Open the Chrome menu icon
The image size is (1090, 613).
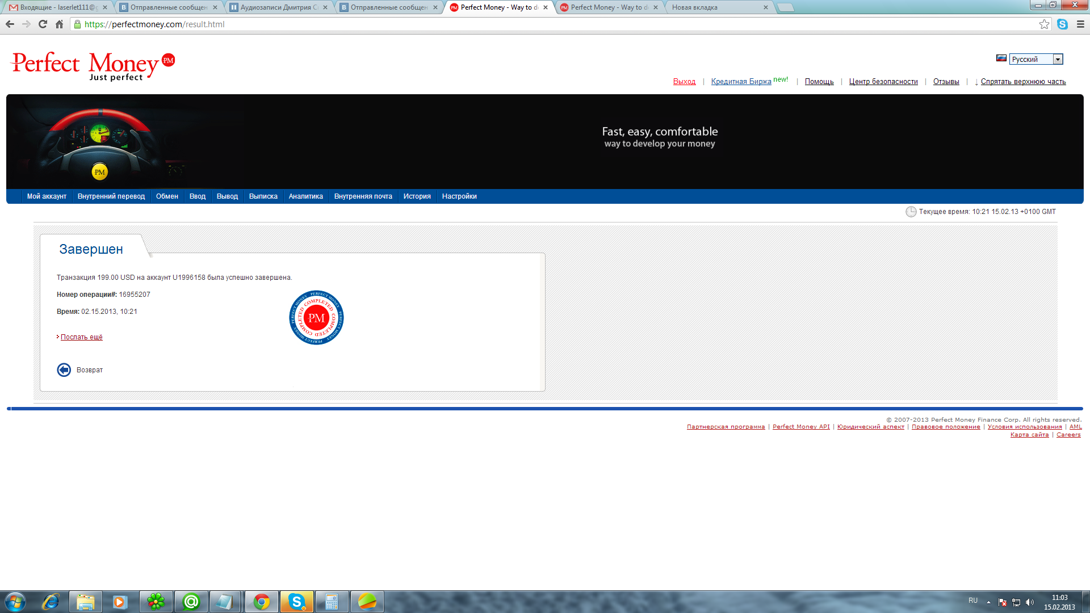pyautogui.click(x=1080, y=24)
